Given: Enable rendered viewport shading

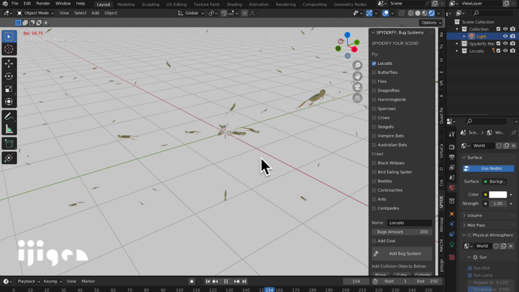Looking at the screenshot, I should click(431, 13).
